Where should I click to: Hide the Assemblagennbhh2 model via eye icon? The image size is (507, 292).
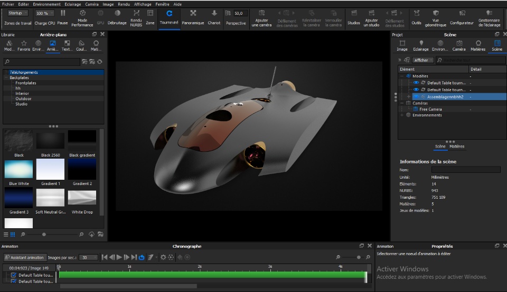pos(416,97)
